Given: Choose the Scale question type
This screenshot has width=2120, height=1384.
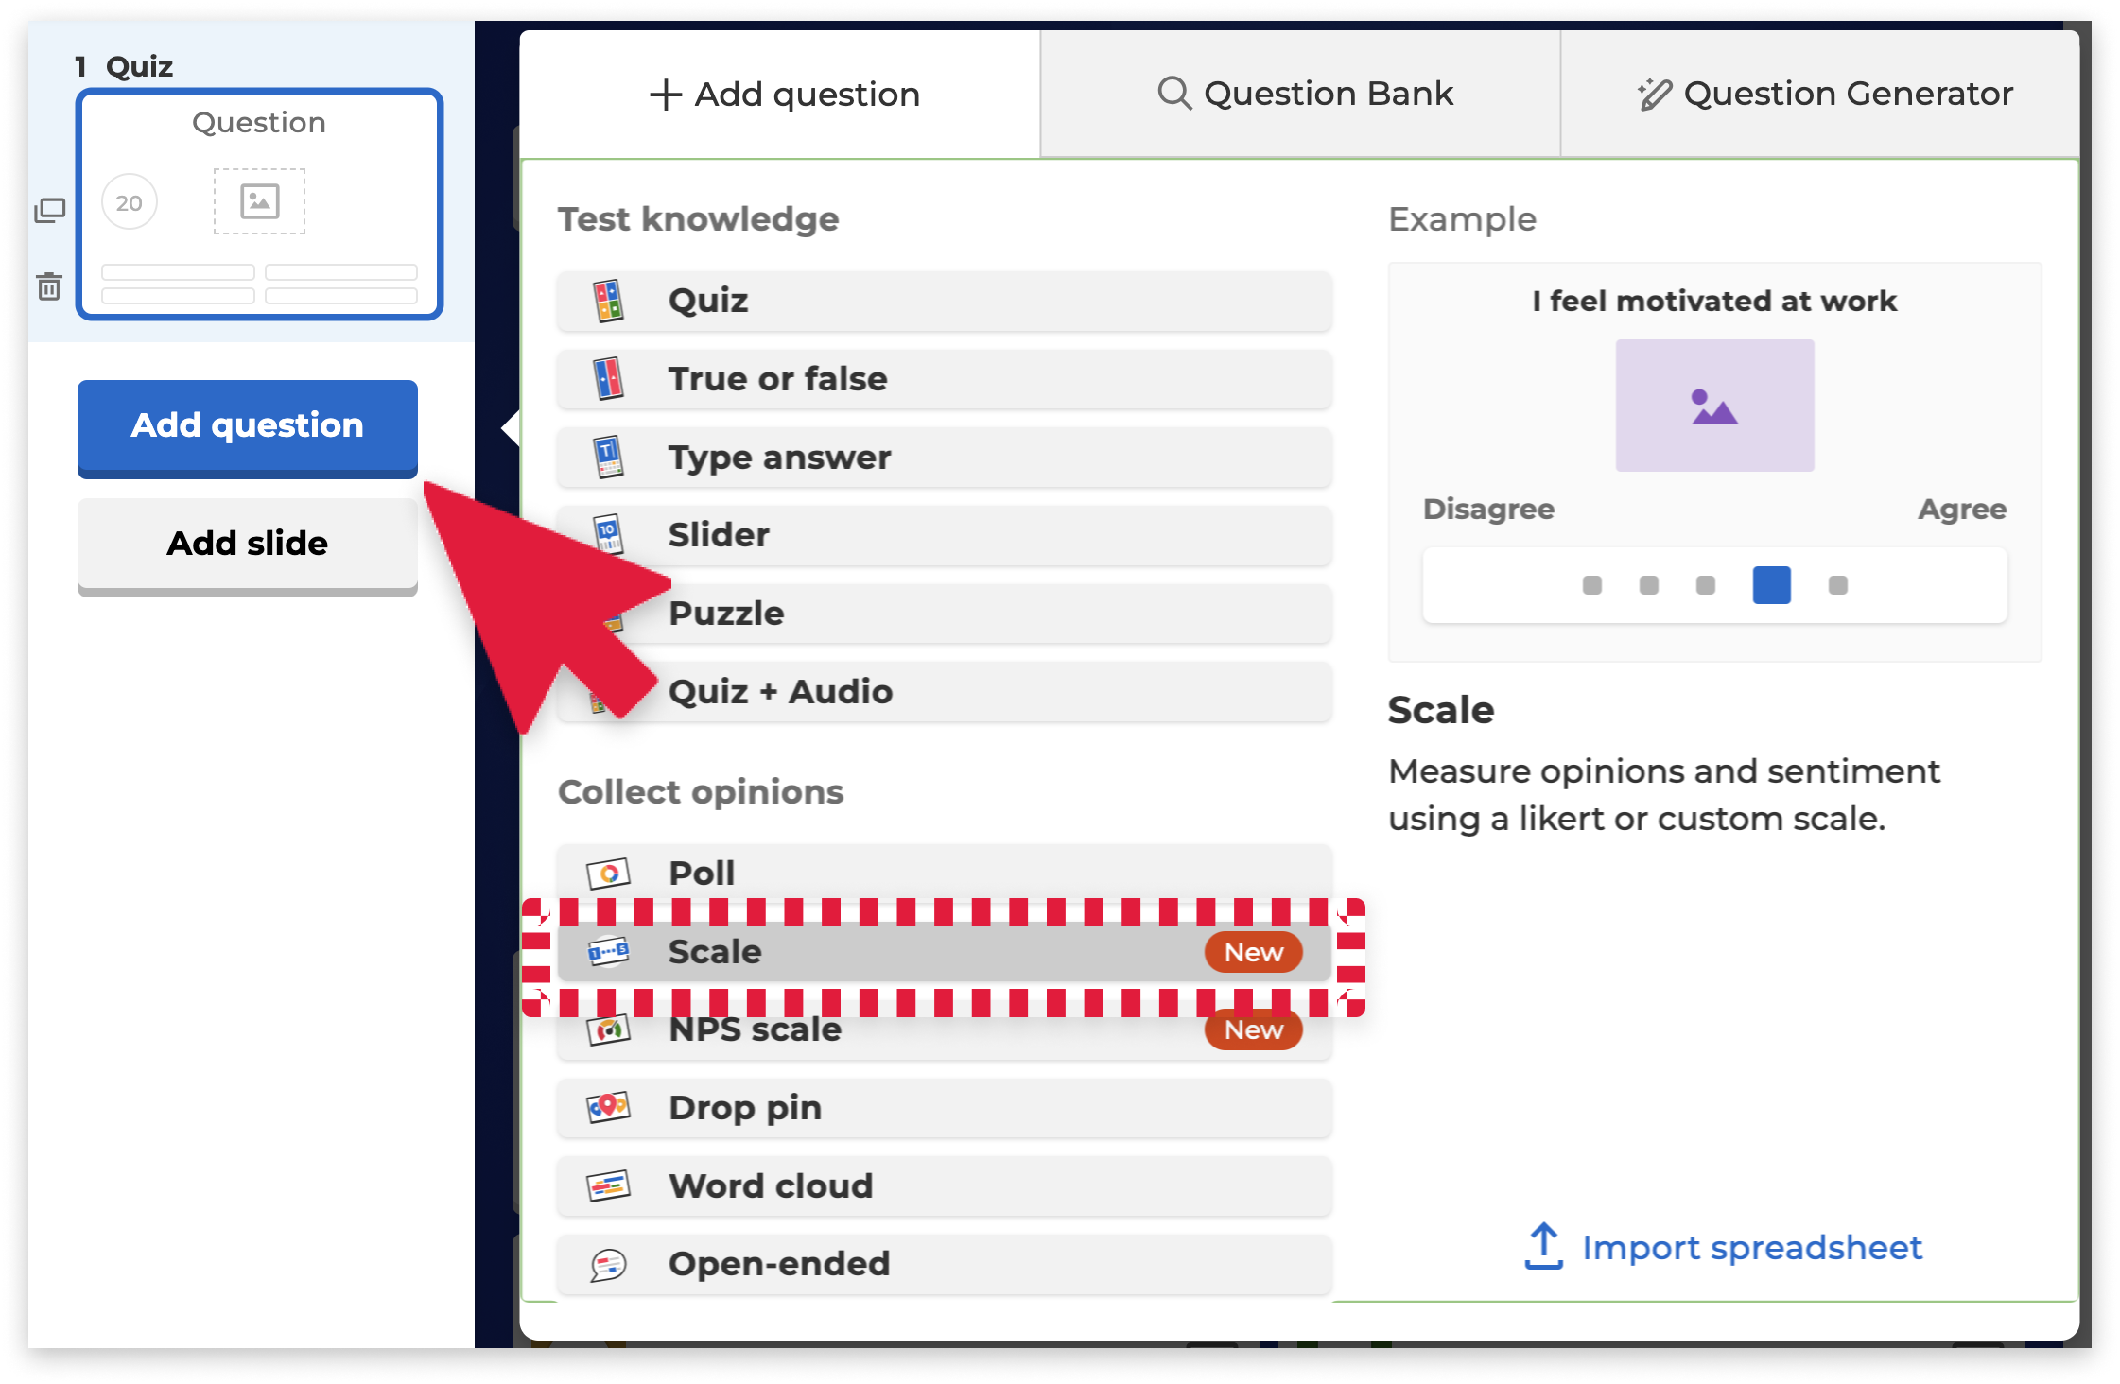Looking at the screenshot, I should [945, 952].
